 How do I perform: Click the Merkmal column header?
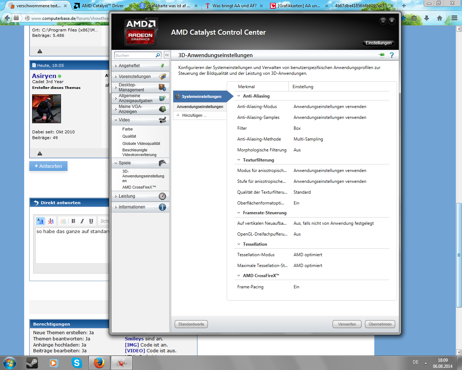[247, 87]
